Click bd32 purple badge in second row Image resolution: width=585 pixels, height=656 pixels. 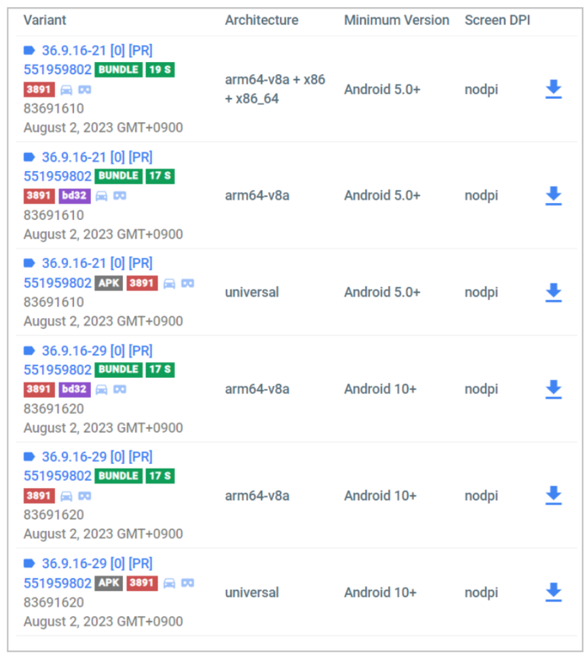tap(75, 196)
